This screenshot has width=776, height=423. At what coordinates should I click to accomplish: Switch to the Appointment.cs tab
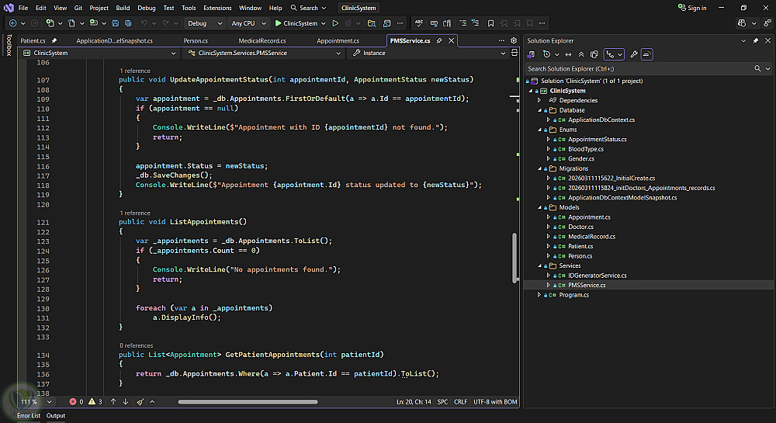point(338,40)
